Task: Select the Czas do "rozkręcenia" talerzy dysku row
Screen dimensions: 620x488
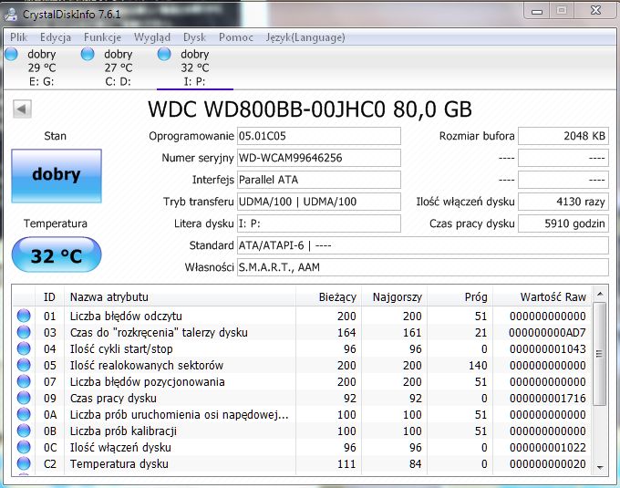Action: (x=303, y=332)
